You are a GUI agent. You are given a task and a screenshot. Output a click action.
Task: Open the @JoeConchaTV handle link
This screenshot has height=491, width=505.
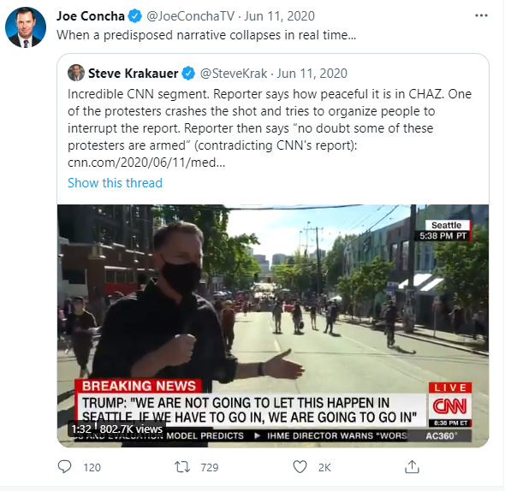(x=190, y=16)
